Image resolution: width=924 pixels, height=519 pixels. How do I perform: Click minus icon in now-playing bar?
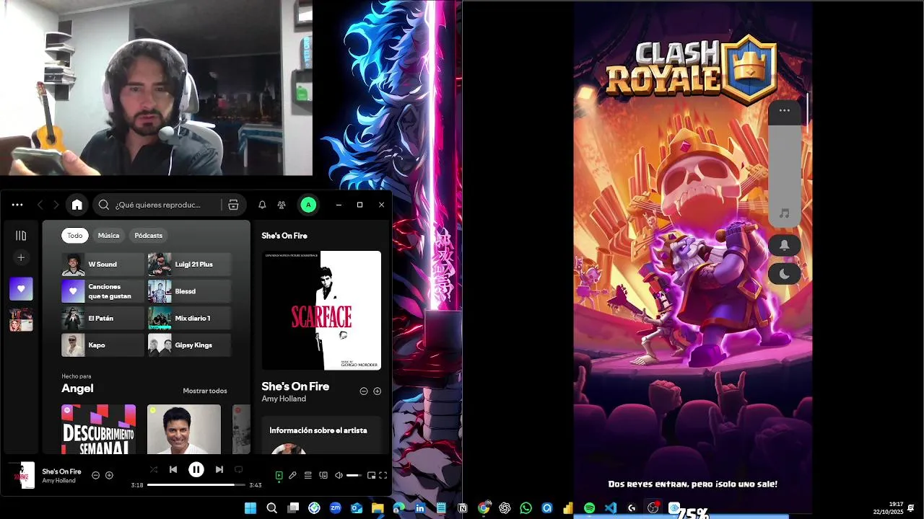point(95,475)
